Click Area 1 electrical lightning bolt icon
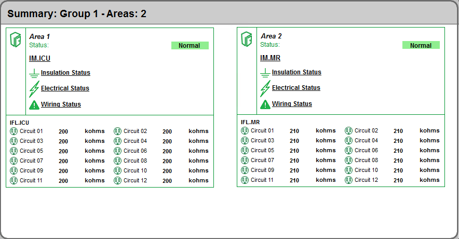Viewport: 459px width, 239px height. pos(34,89)
